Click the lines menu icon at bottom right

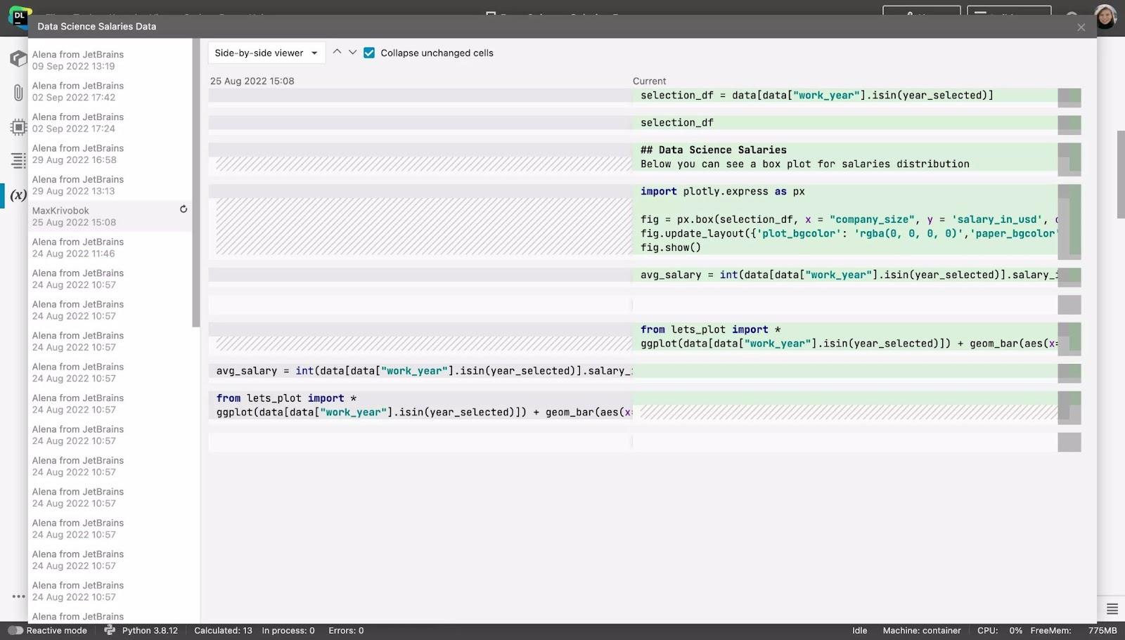coord(1112,608)
